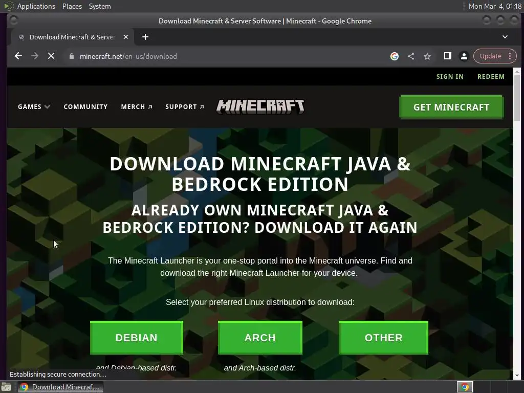Click the clock showing Mon Mar 4
The height and width of the screenshot is (393, 524).
tap(495, 6)
